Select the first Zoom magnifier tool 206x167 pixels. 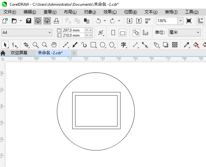(x=35, y=45)
